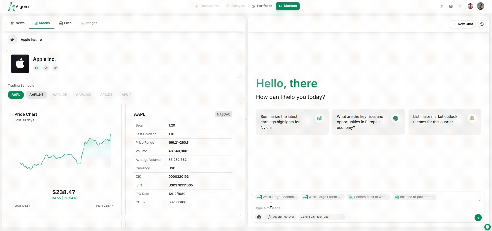The width and height of the screenshot is (492, 231).
Task: Select the AAPL.NE trading symbol
Action: (36, 95)
